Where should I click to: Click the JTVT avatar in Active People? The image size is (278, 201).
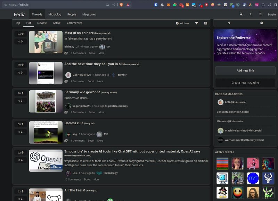[x=253, y=178]
